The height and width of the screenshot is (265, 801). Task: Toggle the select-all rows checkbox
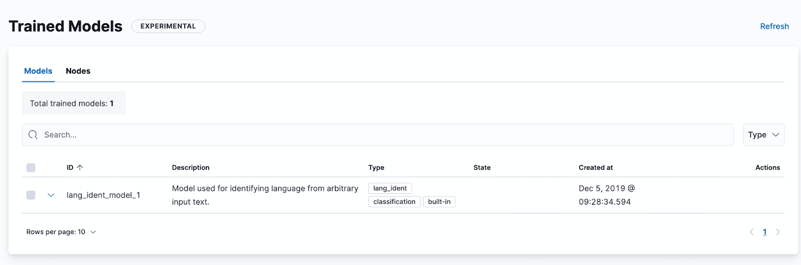pos(31,168)
